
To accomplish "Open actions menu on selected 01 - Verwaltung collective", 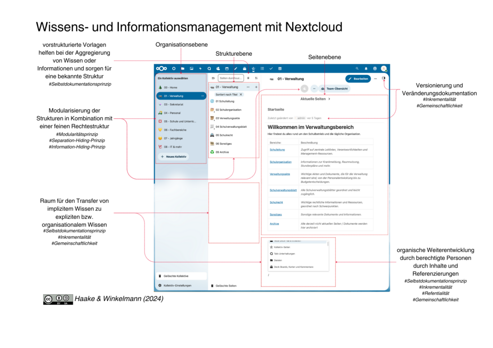I will point(203,96).
